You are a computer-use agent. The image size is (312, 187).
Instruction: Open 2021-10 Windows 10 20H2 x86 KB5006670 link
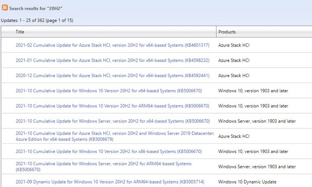pyautogui.click(x=109, y=152)
